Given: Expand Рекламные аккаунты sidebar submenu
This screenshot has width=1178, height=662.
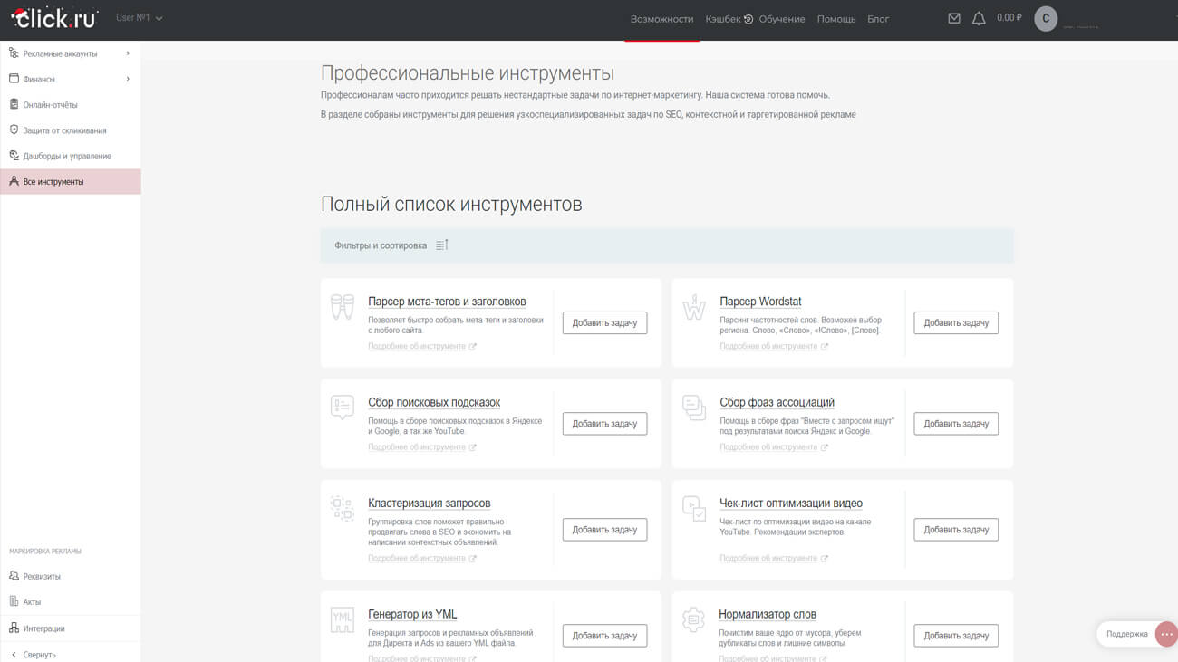Looking at the screenshot, I should point(128,53).
